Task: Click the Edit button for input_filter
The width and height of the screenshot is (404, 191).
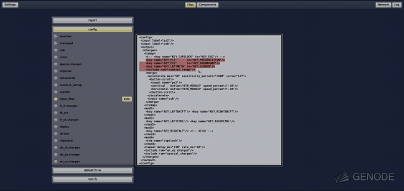Action: coord(127,99)
